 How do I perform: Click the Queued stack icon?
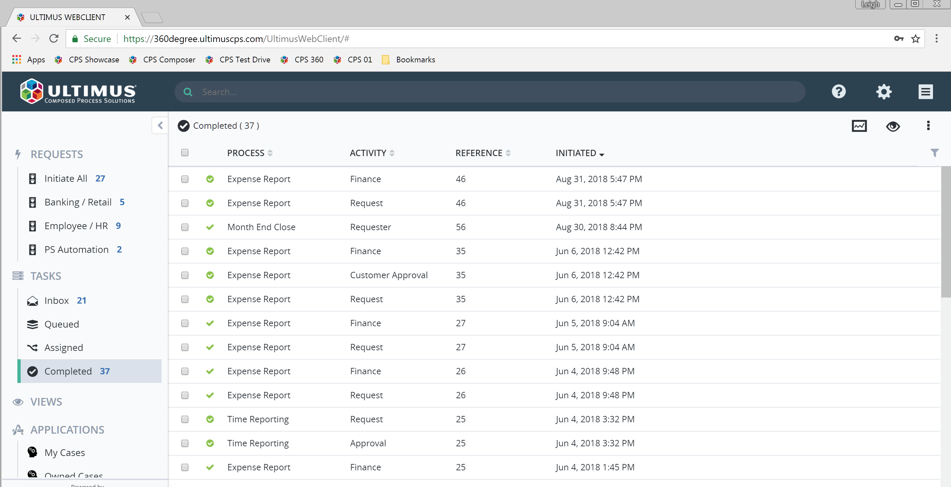point(32,324)
